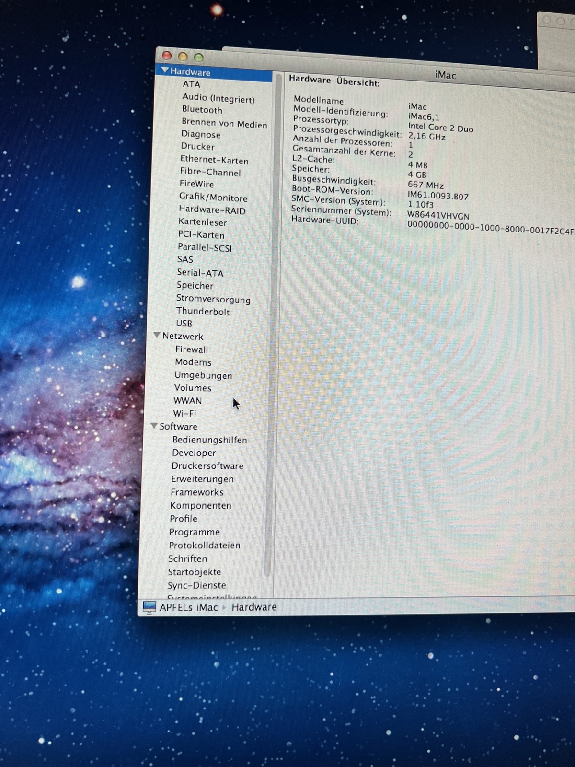Click the Hardware-UUID value
The image size is (575, 767).
(x=491, y=228)
